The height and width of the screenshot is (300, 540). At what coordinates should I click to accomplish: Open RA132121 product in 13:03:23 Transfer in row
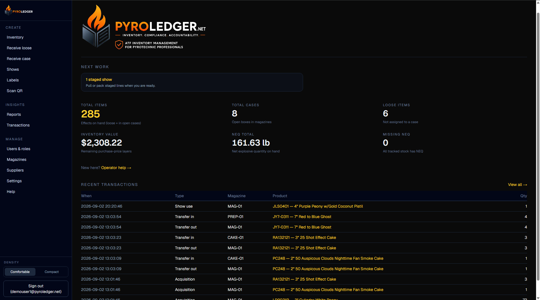click(x=304, y=237)
